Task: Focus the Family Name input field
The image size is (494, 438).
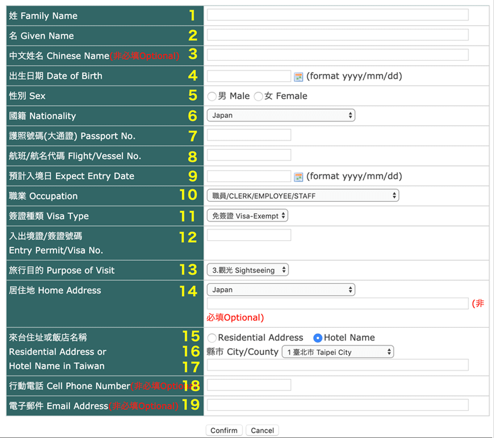Action: click(338, 15)
